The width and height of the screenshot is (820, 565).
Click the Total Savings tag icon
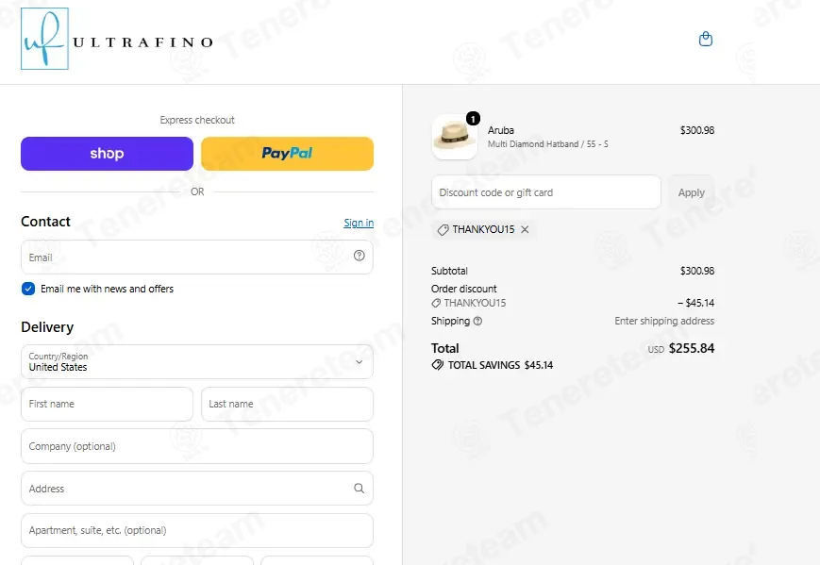[x=437, y=365]
